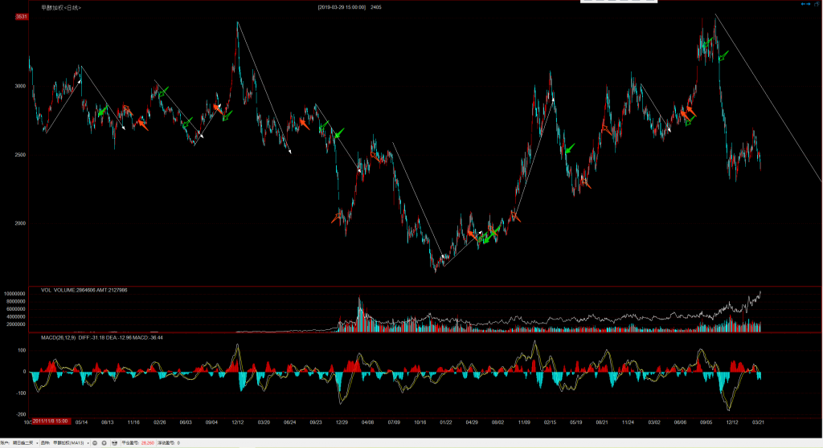Click the zoom-out minus icon in status bar
The image size is (823, 448).
point(94,442)
